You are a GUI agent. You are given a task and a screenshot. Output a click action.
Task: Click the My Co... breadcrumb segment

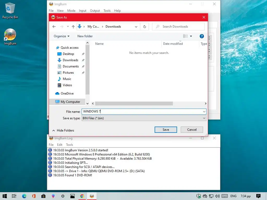coord(93,27)
